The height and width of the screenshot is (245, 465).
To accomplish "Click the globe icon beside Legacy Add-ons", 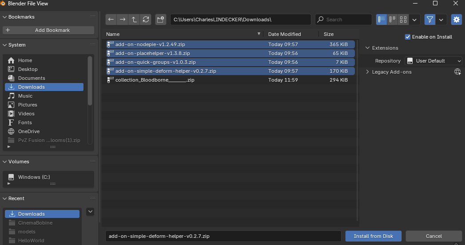I will pos(457,72).
